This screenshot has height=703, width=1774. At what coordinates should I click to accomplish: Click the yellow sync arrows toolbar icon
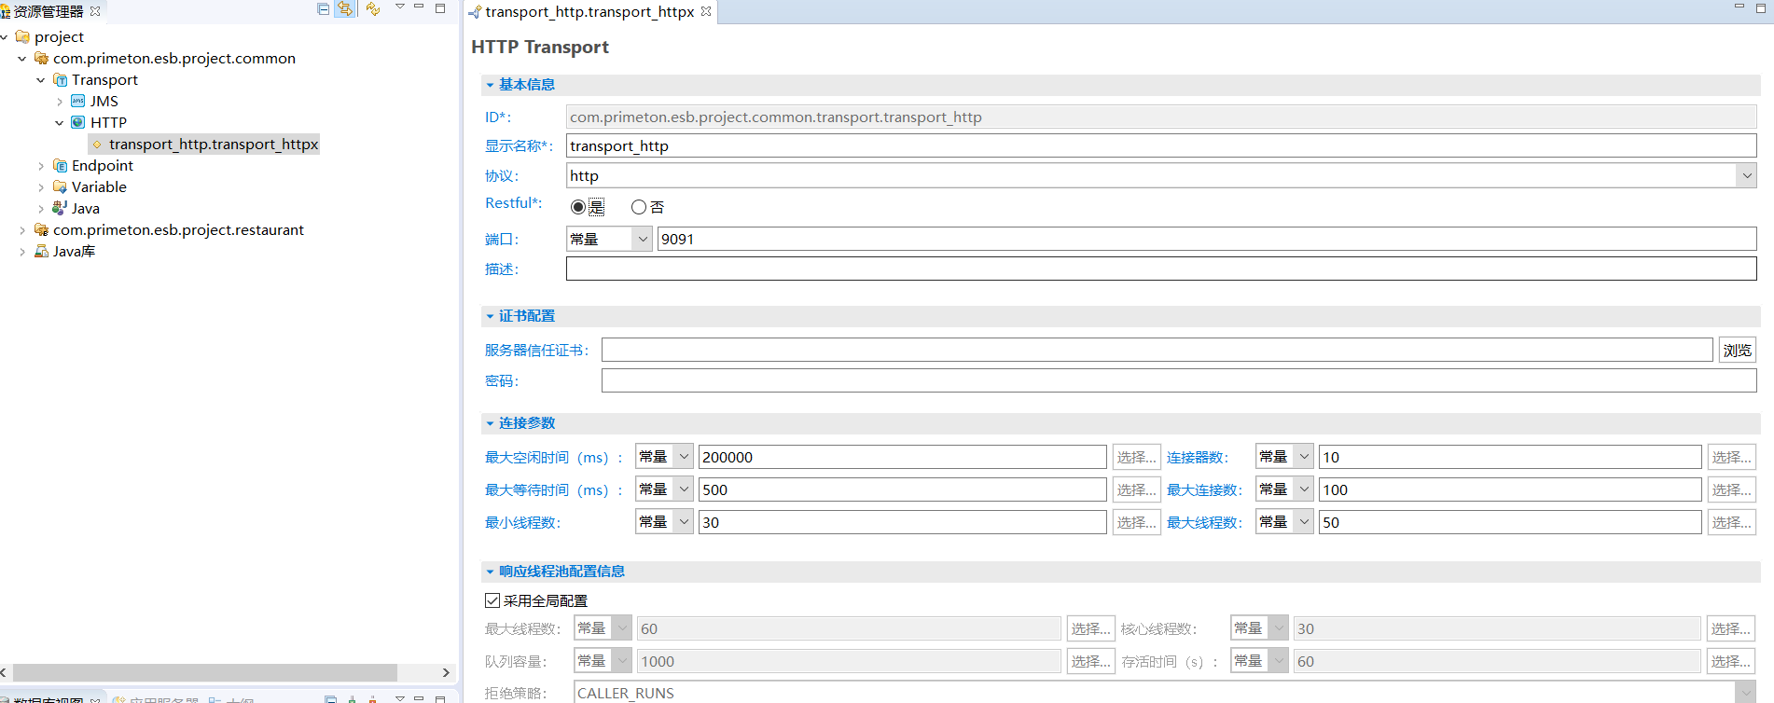373,9
